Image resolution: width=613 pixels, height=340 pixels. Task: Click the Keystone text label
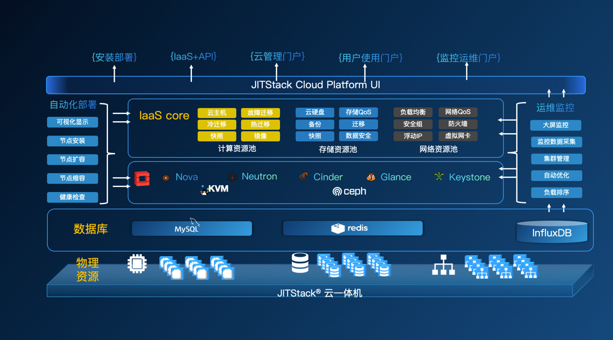(469, 177)
